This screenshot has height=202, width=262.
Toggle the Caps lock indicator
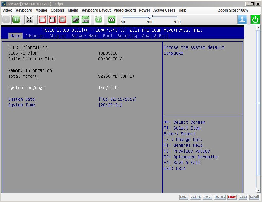pyautogui.click(x=243, y=197)
